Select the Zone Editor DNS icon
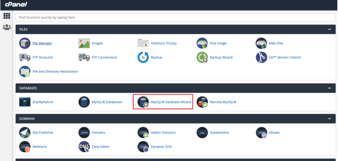The image size is (338, 161). pyautogui.click(x=84, y=147)
